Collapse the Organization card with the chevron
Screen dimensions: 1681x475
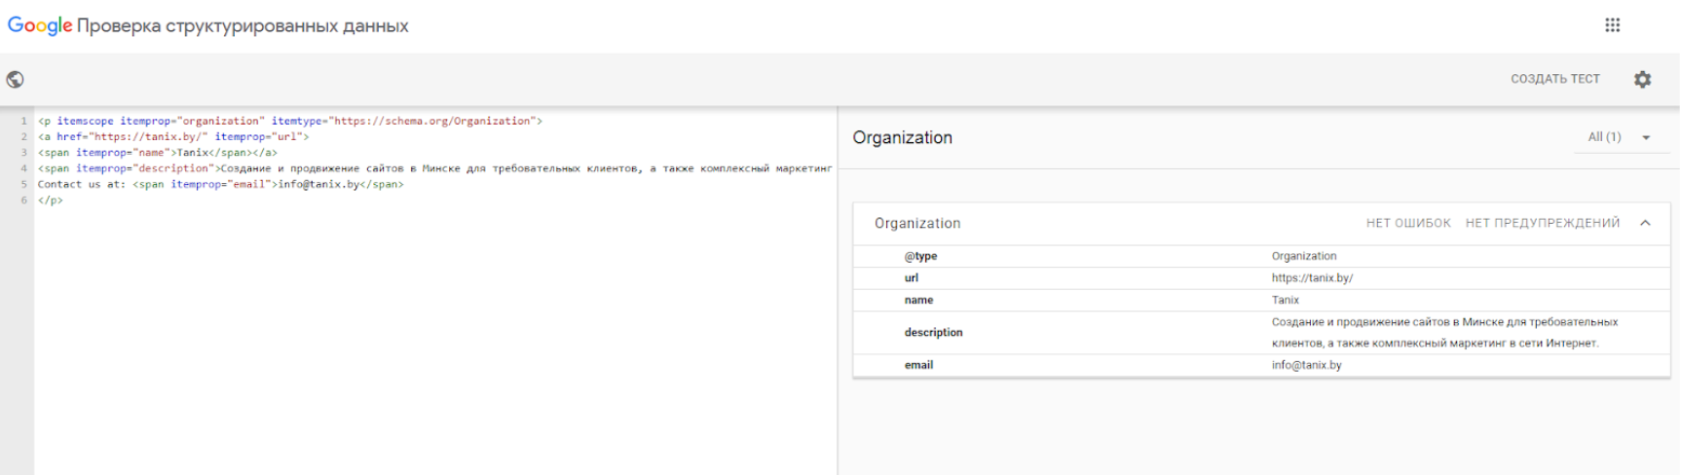click(x=1645, y=223)
